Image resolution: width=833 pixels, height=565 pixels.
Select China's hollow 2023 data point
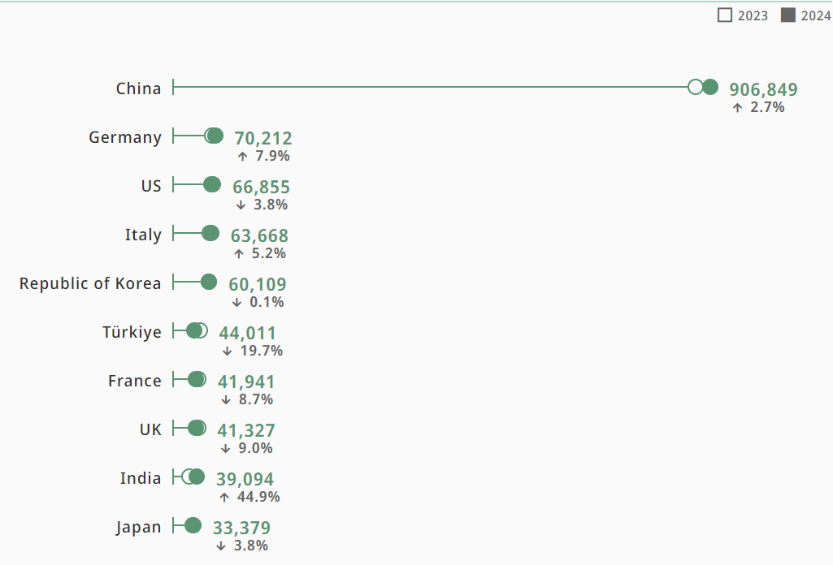(x=695, y=87)
